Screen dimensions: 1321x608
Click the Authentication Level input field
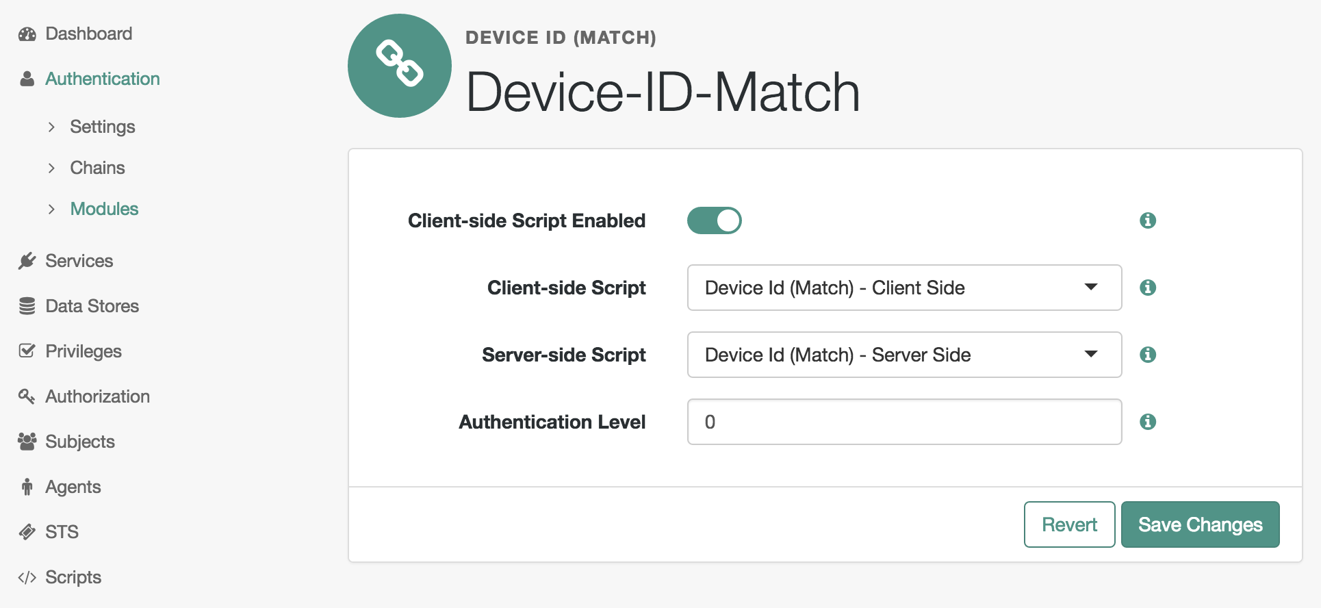pyautogui.click(x=904, y=422)
